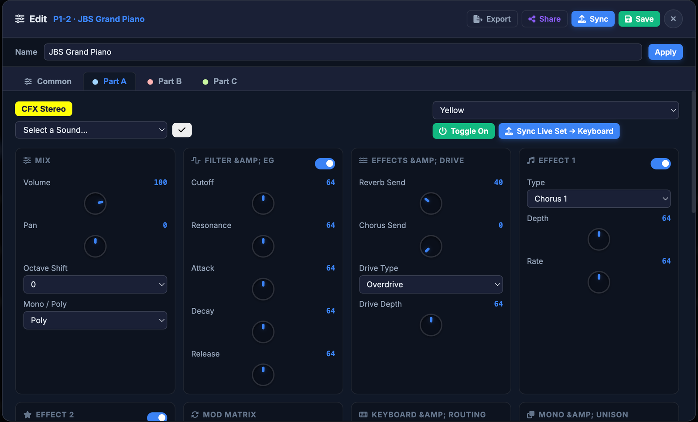
Task: Click the P1-2 · JBS Grand Piano title
Action: click(x=99, y=19)
